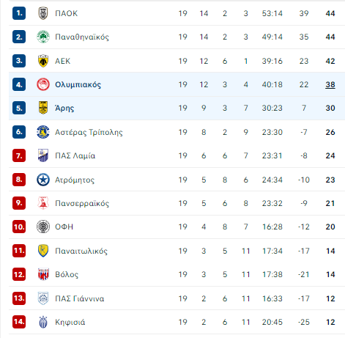Click the Άρης yellow crest icon

(x=43, y=108)
